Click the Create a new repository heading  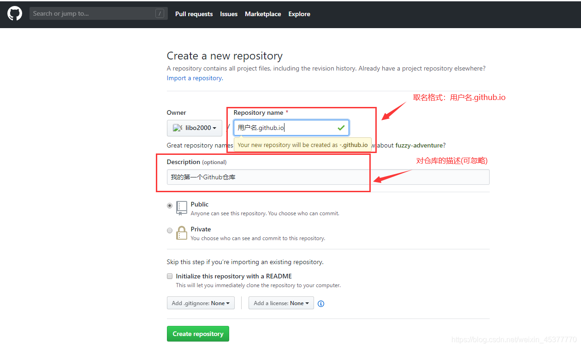225,56
